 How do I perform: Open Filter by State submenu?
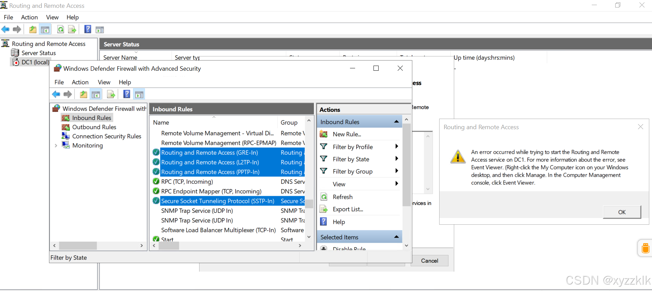pyautogui.click(x=359, y=159)
